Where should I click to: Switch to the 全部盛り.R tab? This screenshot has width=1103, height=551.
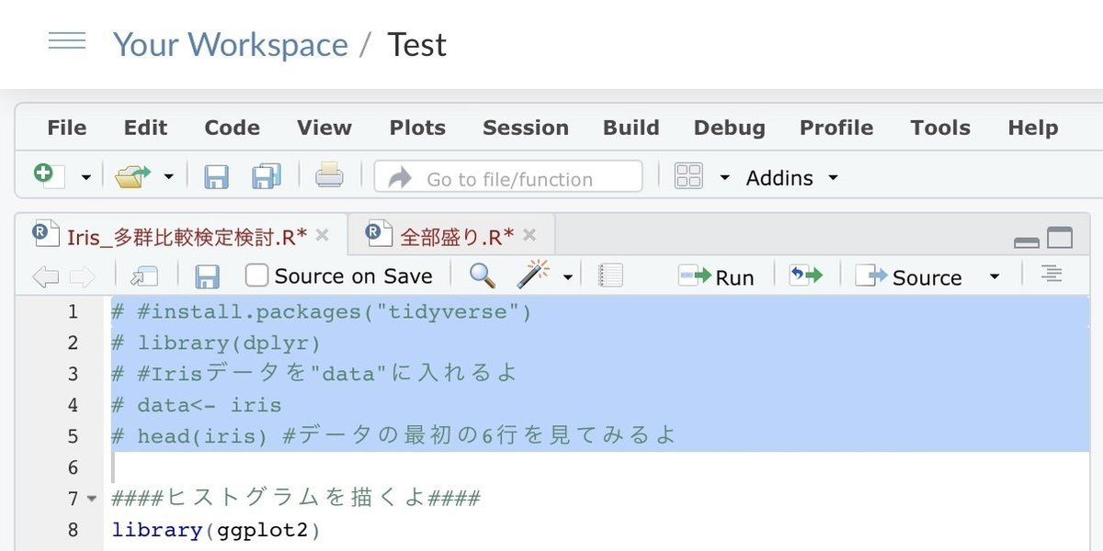(448, 234)
